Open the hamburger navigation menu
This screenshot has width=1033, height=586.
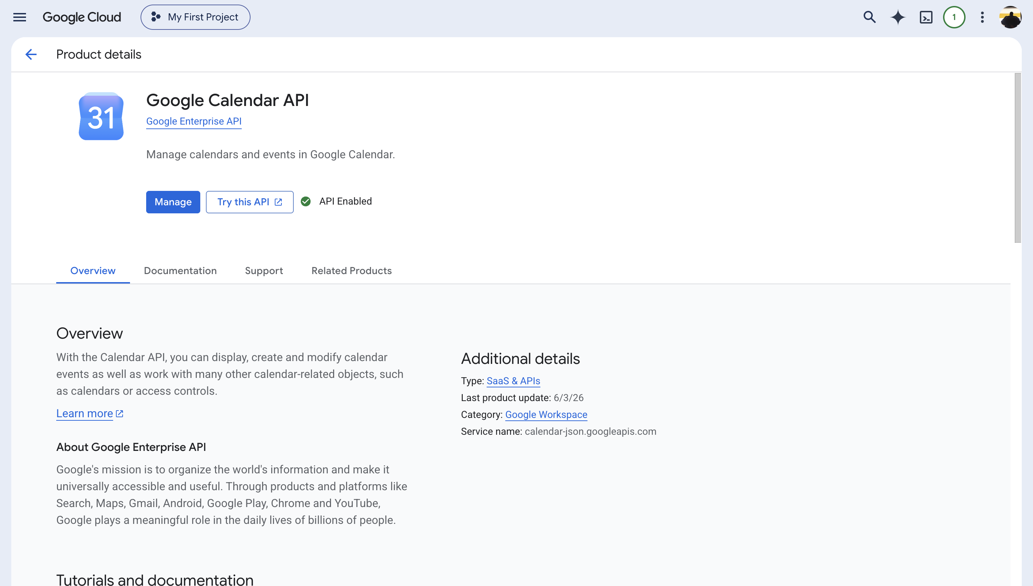19,17
